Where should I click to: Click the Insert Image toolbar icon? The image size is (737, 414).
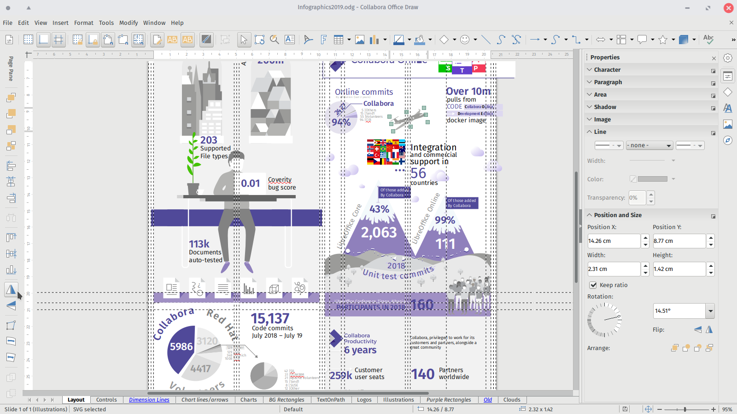(360, 40)
